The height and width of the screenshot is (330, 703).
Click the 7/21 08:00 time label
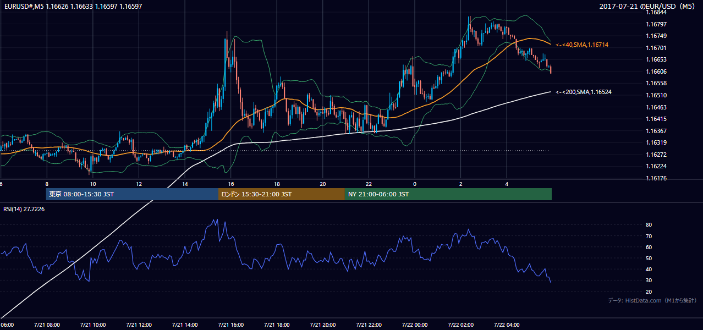pyautogui.click(x=47, y=324)
